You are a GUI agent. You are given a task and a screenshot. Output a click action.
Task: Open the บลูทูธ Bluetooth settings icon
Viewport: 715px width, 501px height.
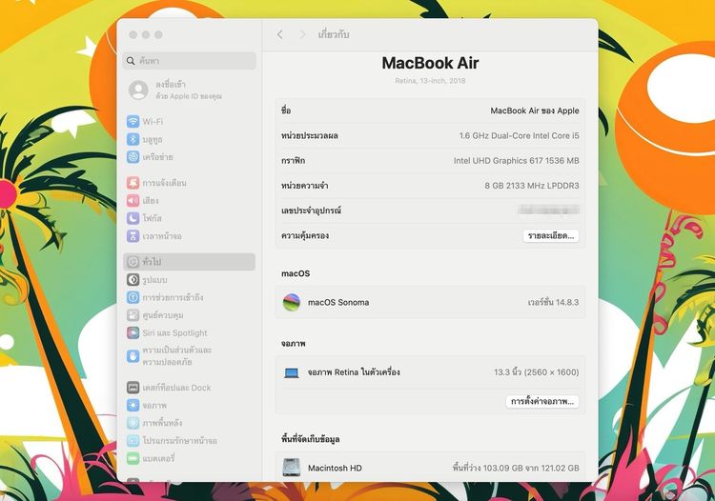click(133, 139)
